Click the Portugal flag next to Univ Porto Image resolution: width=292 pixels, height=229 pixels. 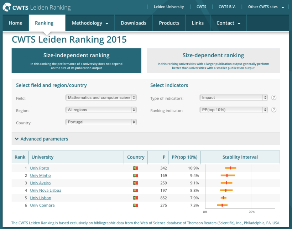click(x=135, y=168)
